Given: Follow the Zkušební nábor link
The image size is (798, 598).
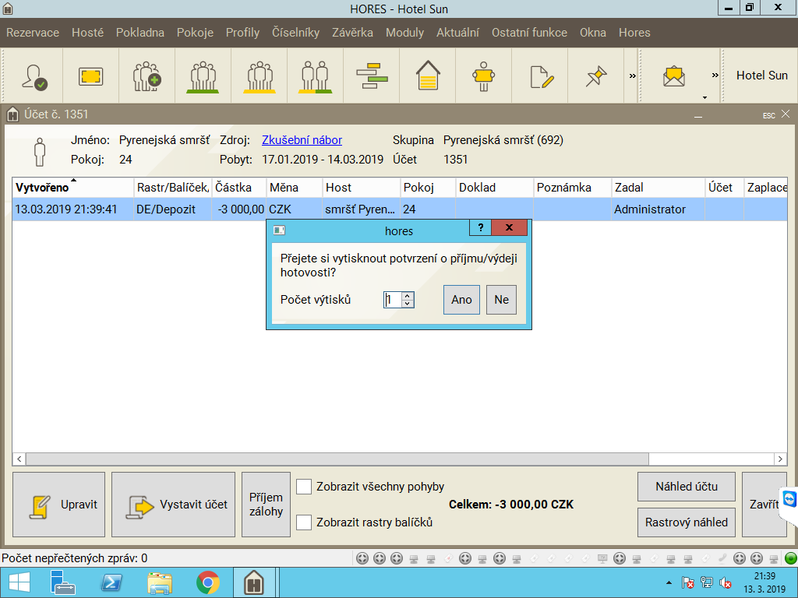Looking at the screenshot, I should pos(302,140).
